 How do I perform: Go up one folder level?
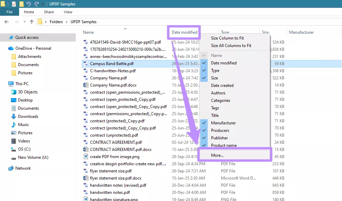pos(32,21)
